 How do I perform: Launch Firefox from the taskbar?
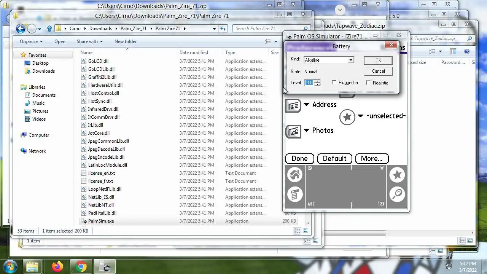click(x=57, y=266)
